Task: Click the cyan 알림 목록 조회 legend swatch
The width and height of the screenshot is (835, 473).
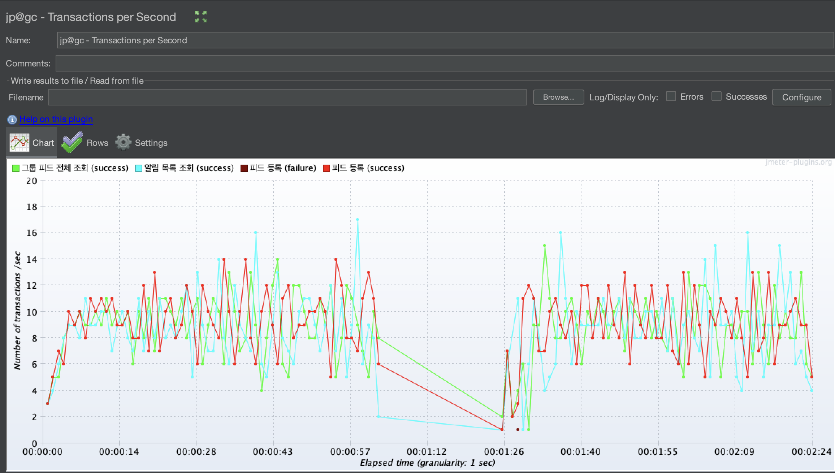Action: point(138,168)
